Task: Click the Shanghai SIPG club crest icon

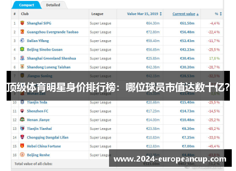Action: tap(22, 23)
